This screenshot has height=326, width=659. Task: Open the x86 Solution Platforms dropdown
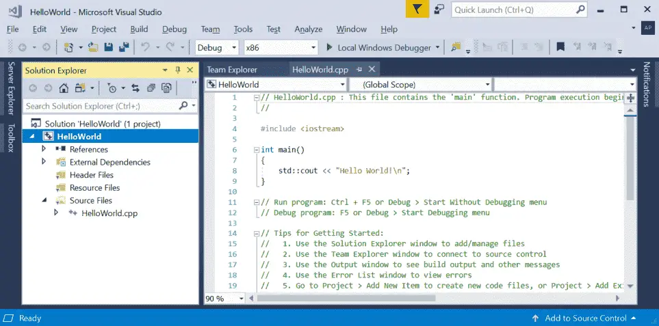281,47
